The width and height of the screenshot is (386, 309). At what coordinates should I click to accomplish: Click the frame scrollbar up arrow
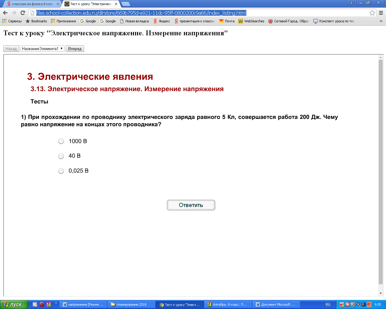coord(381,57)
